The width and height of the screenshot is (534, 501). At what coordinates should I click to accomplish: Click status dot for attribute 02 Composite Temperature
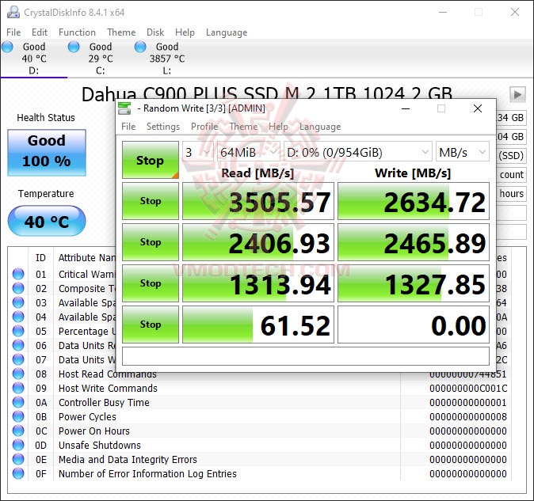[x=18, y=288]
